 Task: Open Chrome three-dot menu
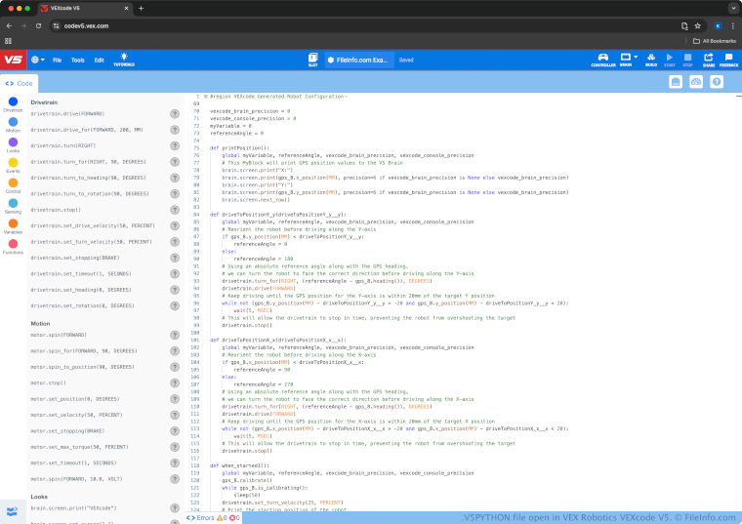pyautogui.click(x=732, y=26)
